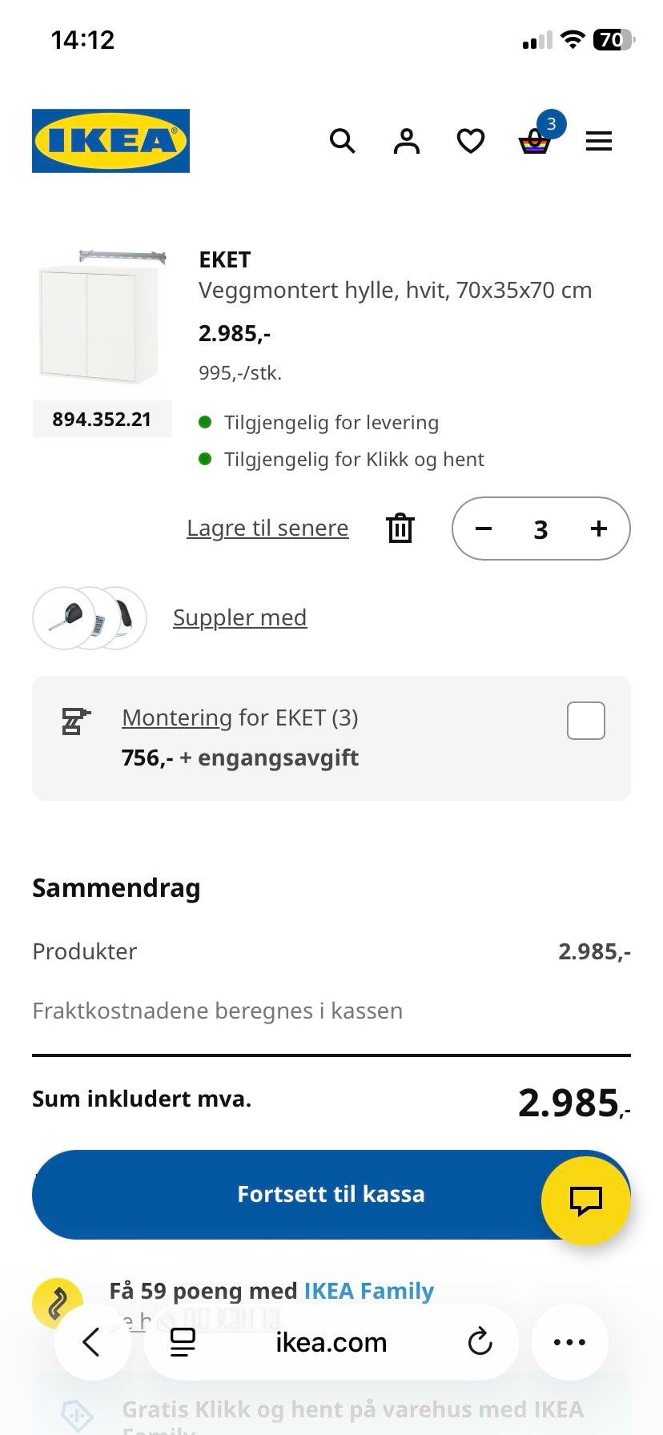Tap the browser back arrow
663x1435 pixels.
pos(93,1342)
